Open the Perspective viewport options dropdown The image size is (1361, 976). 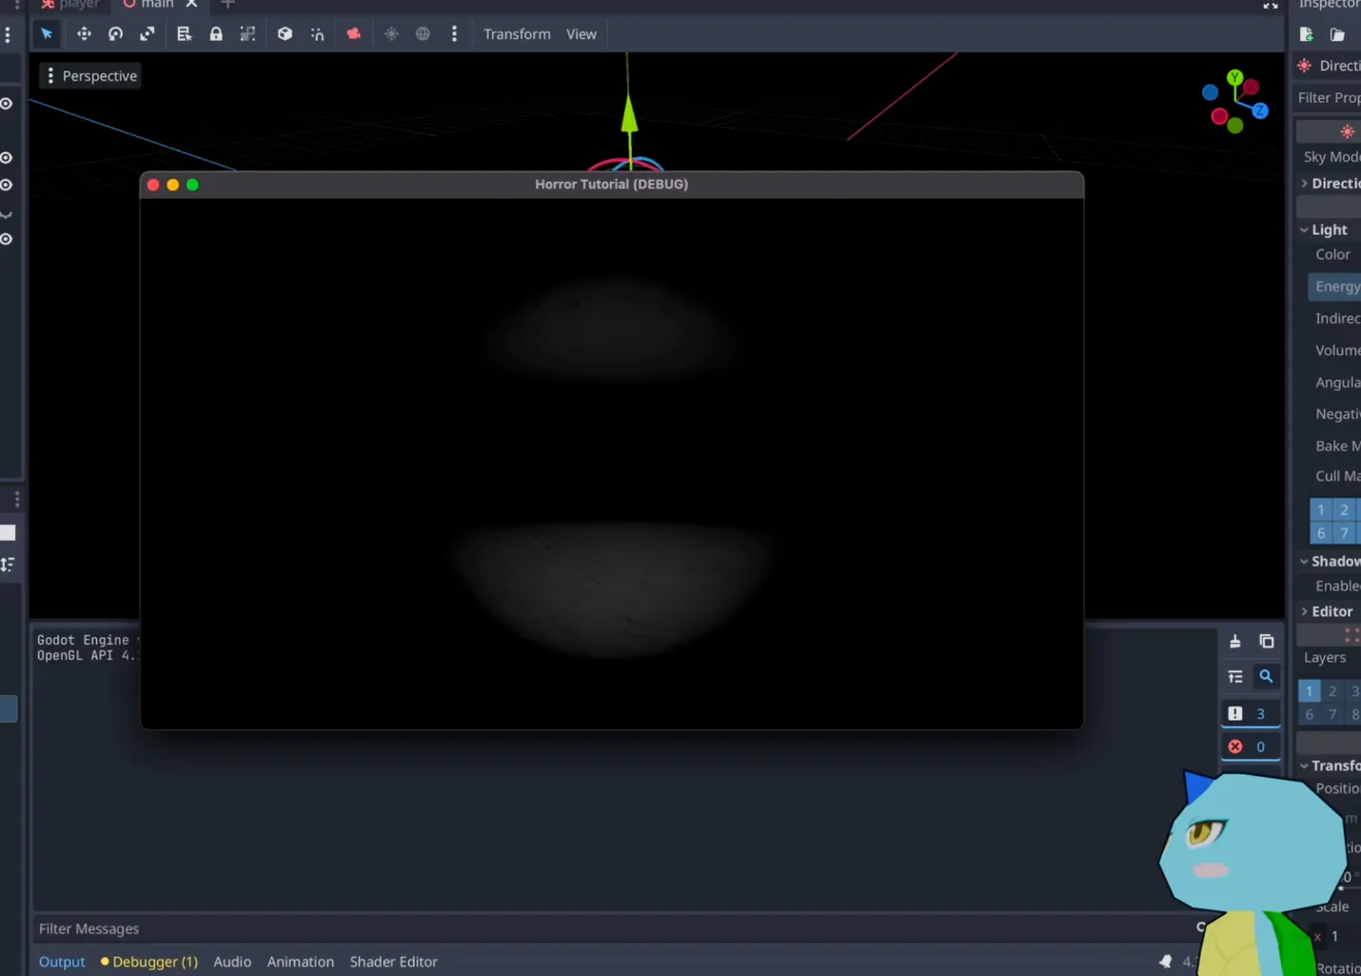(91, 76)
